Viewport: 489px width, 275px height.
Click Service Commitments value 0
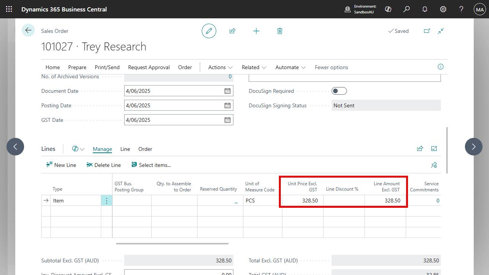pos(423,201)
